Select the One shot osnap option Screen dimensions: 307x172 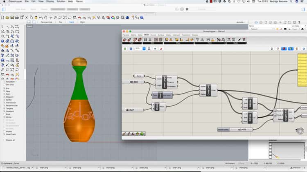click(x=5, y=85)
